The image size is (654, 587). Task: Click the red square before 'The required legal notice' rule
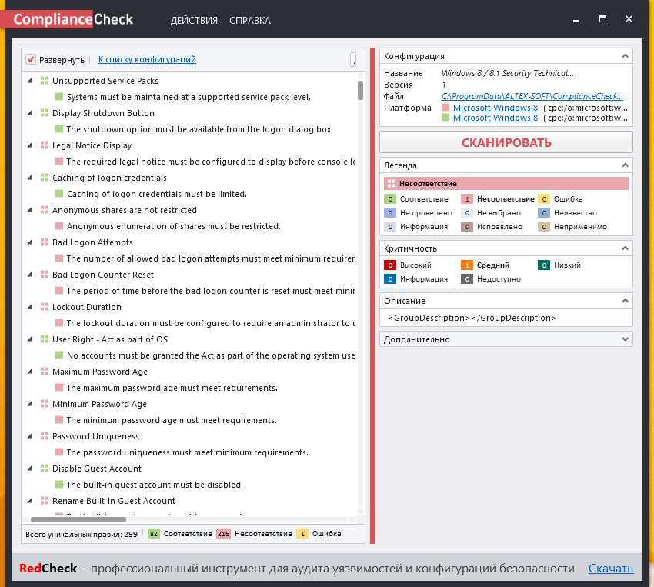click(x=59, y=162)
